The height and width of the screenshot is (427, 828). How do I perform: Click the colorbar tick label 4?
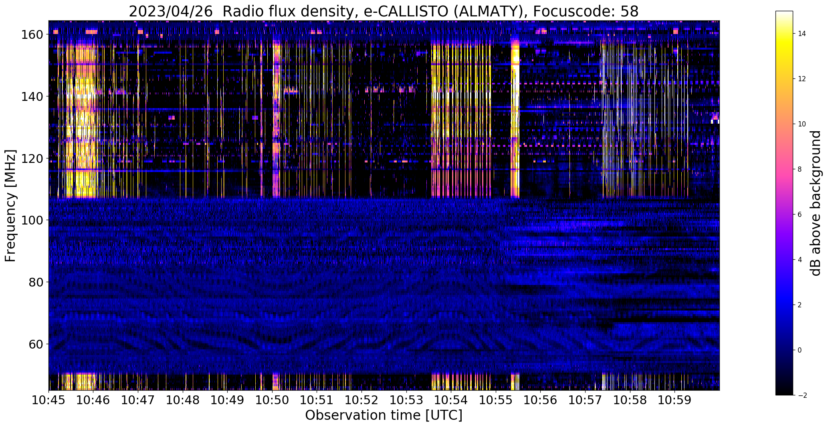pos(800,260)
